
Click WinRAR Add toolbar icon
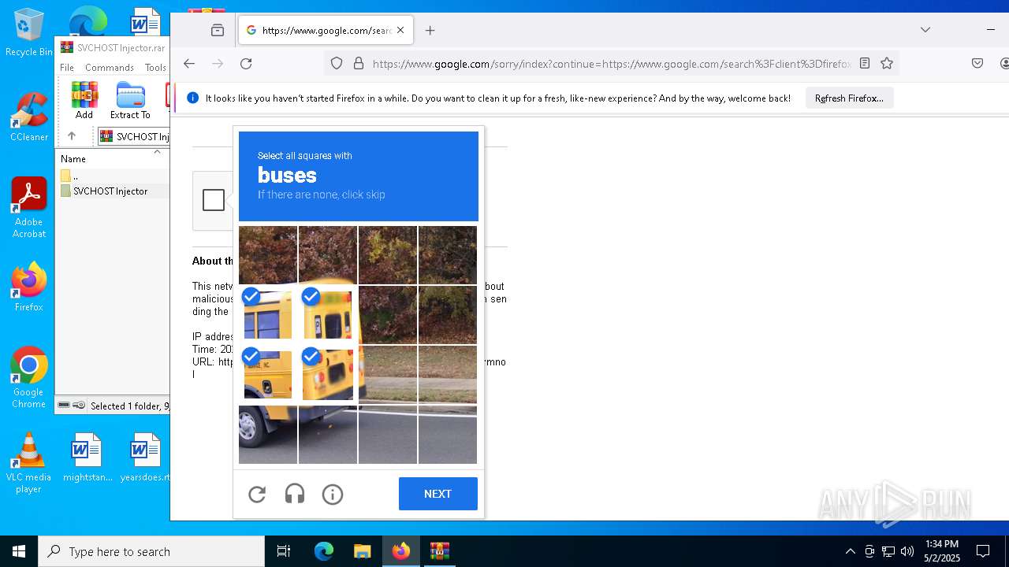84,100
